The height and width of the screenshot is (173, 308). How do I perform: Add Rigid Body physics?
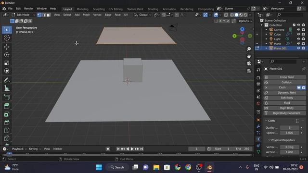284,108
